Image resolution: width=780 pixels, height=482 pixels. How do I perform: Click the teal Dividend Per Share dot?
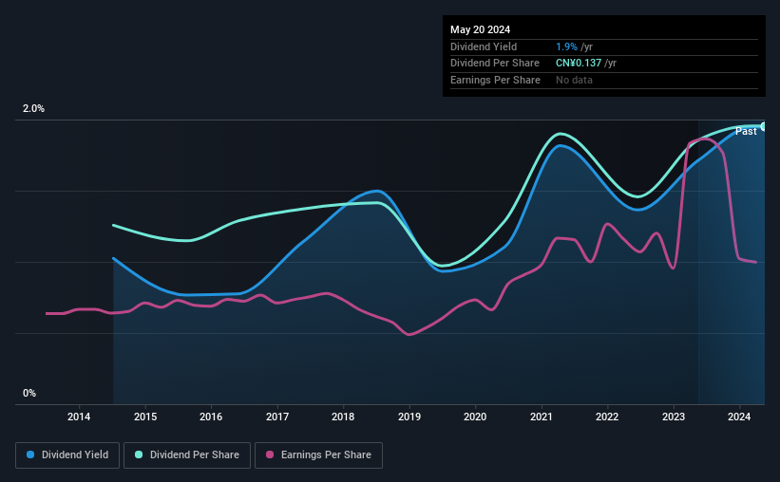[x=139, y=454]
